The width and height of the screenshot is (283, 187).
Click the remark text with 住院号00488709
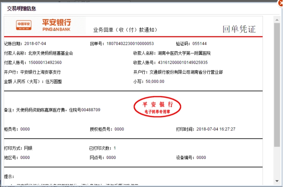(58, 110)
